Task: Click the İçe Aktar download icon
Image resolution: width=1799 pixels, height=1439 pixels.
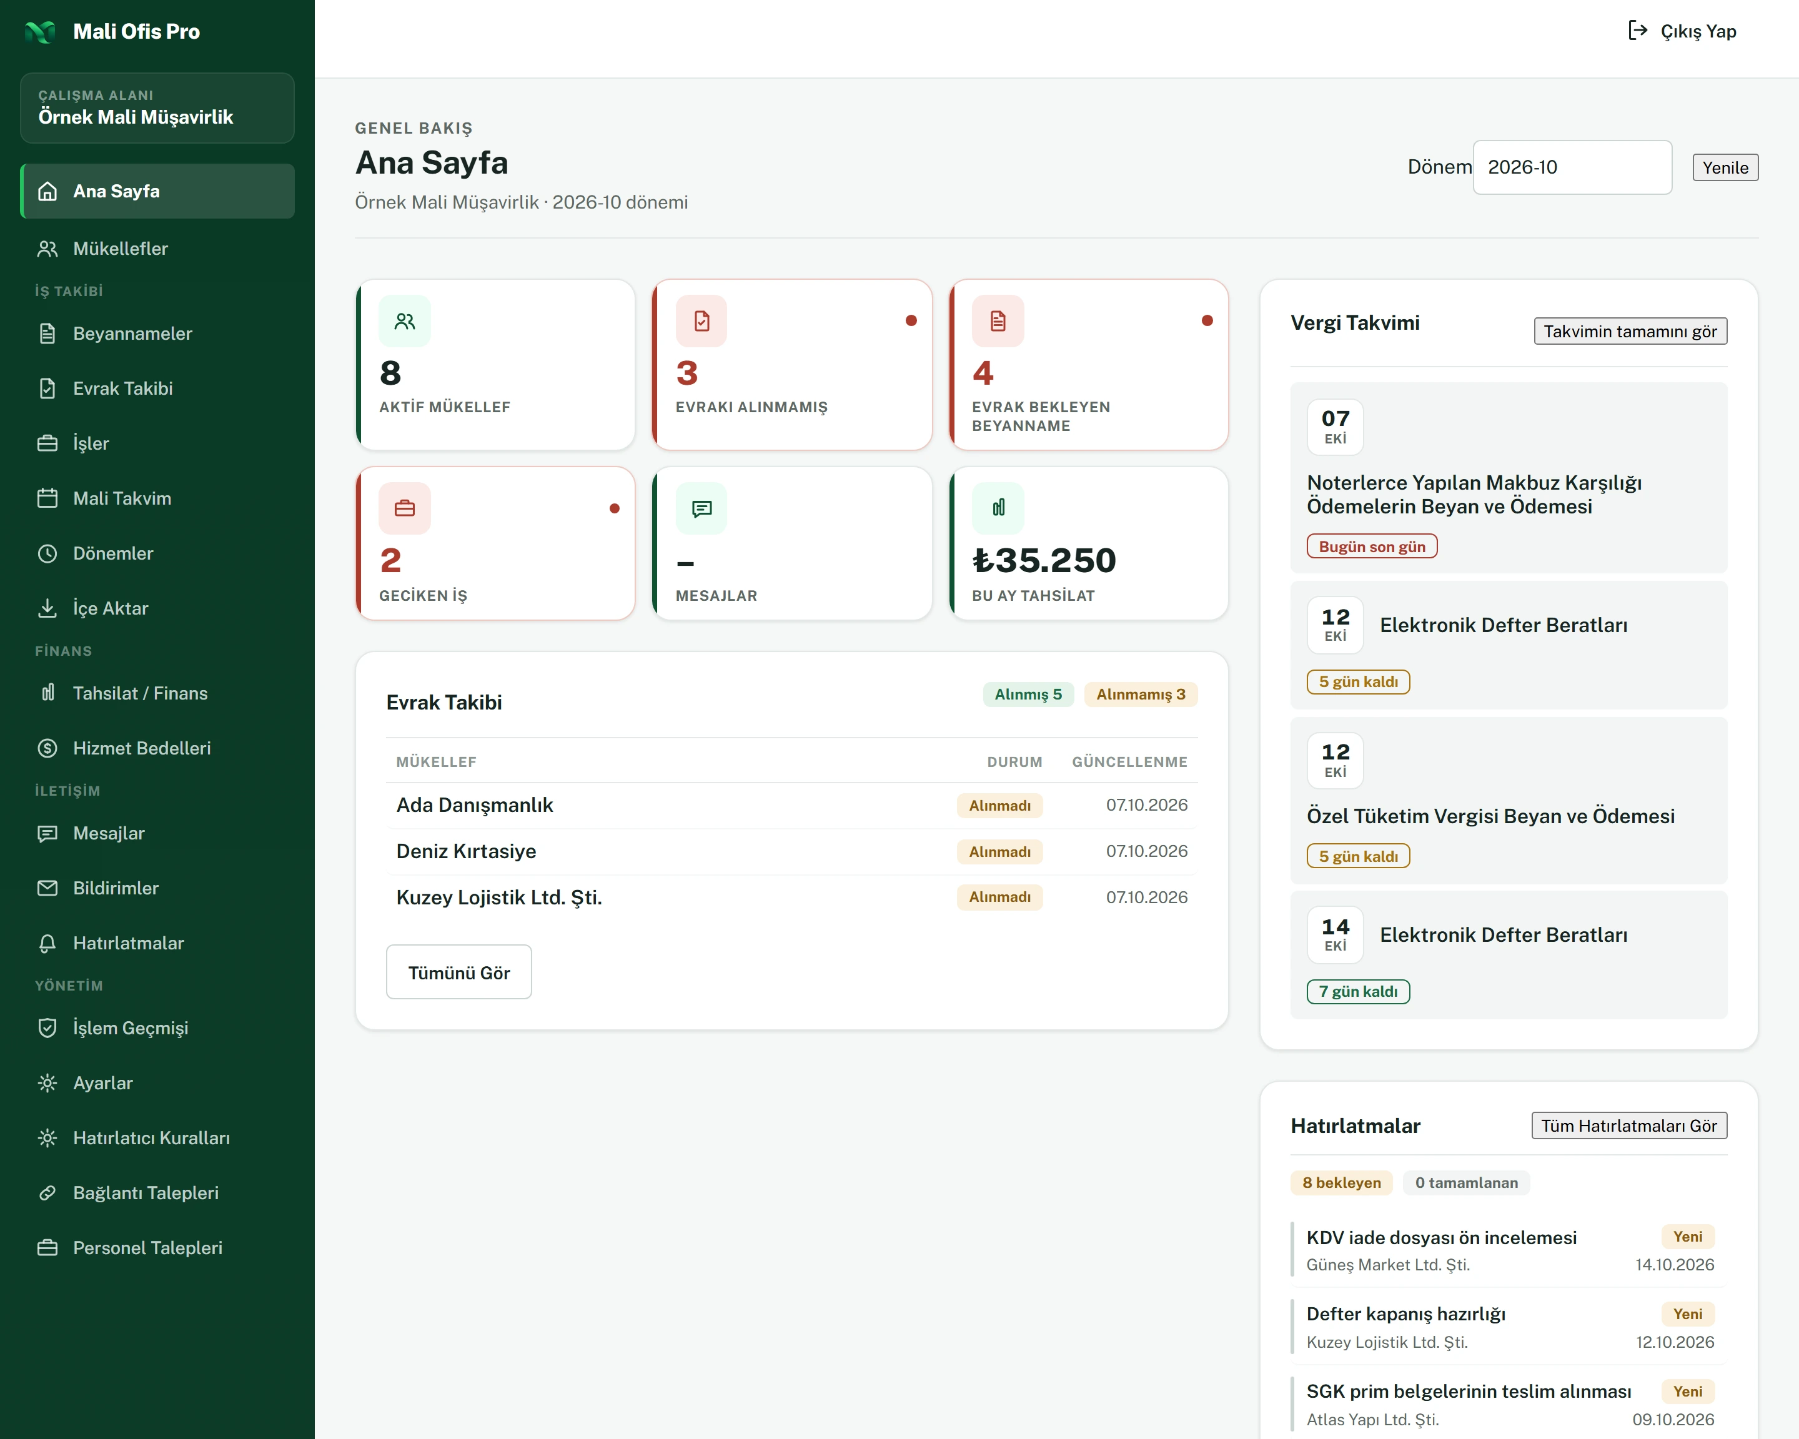Action: (x=47, y=609)
